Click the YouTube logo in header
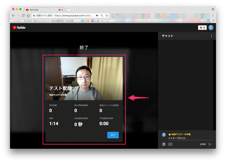This screenshot has width=226, height=163. pyautogui.click(x=19, y=27)
